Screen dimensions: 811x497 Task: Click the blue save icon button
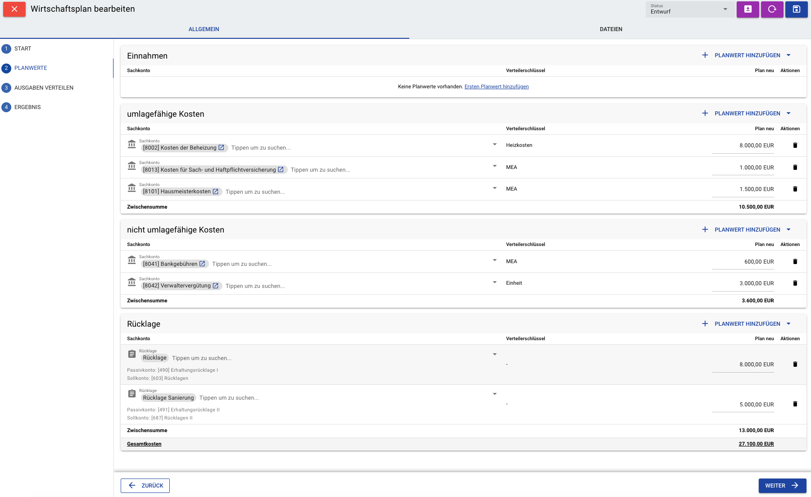[796, 9]
